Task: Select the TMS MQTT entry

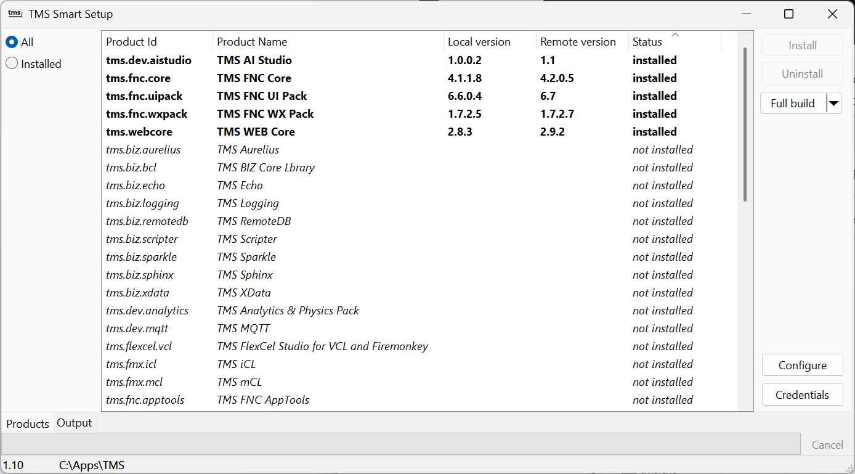Action: coord(243,329)
